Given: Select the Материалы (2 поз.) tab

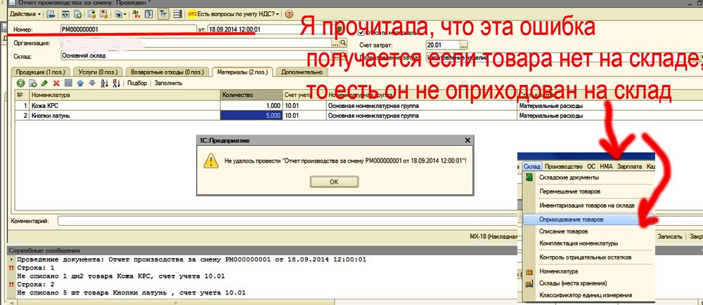Looking at the screenshot, I should click(x=242, y=72).
